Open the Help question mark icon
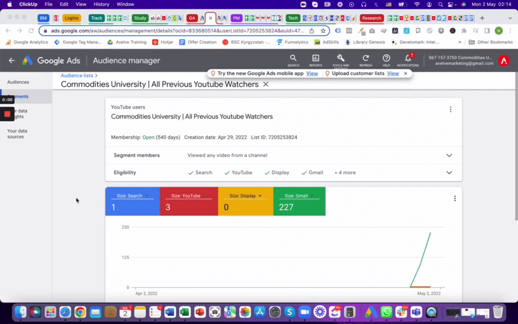Image resolution: width=518 pixels, height=324 pixels. click(x=386, y=60)
